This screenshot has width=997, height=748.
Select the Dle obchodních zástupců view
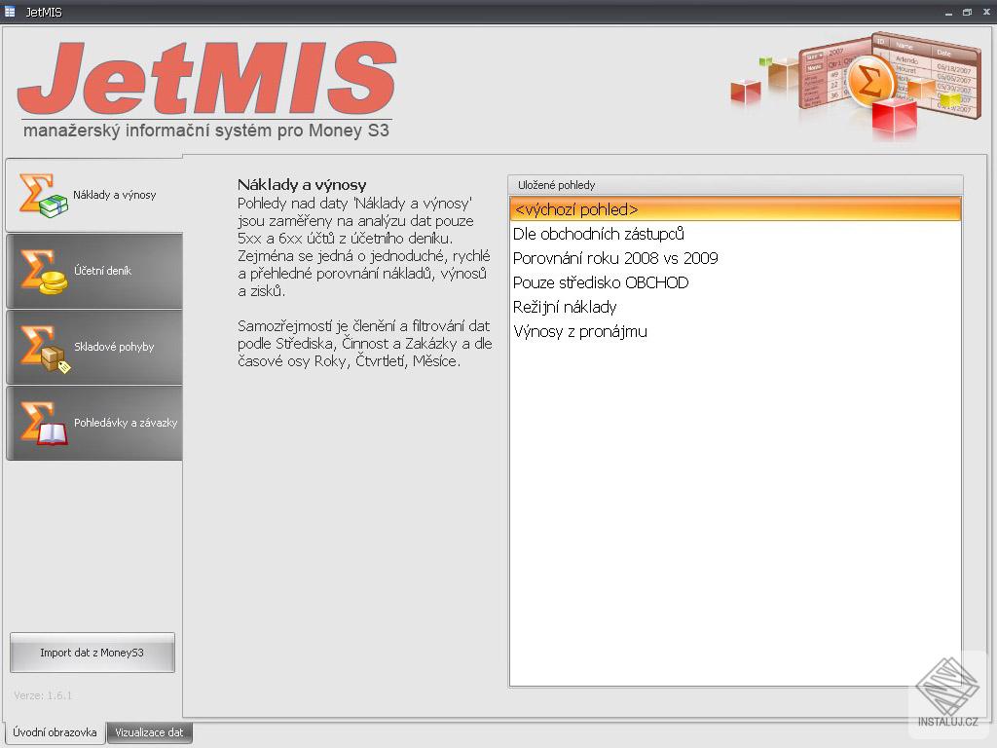735,234
